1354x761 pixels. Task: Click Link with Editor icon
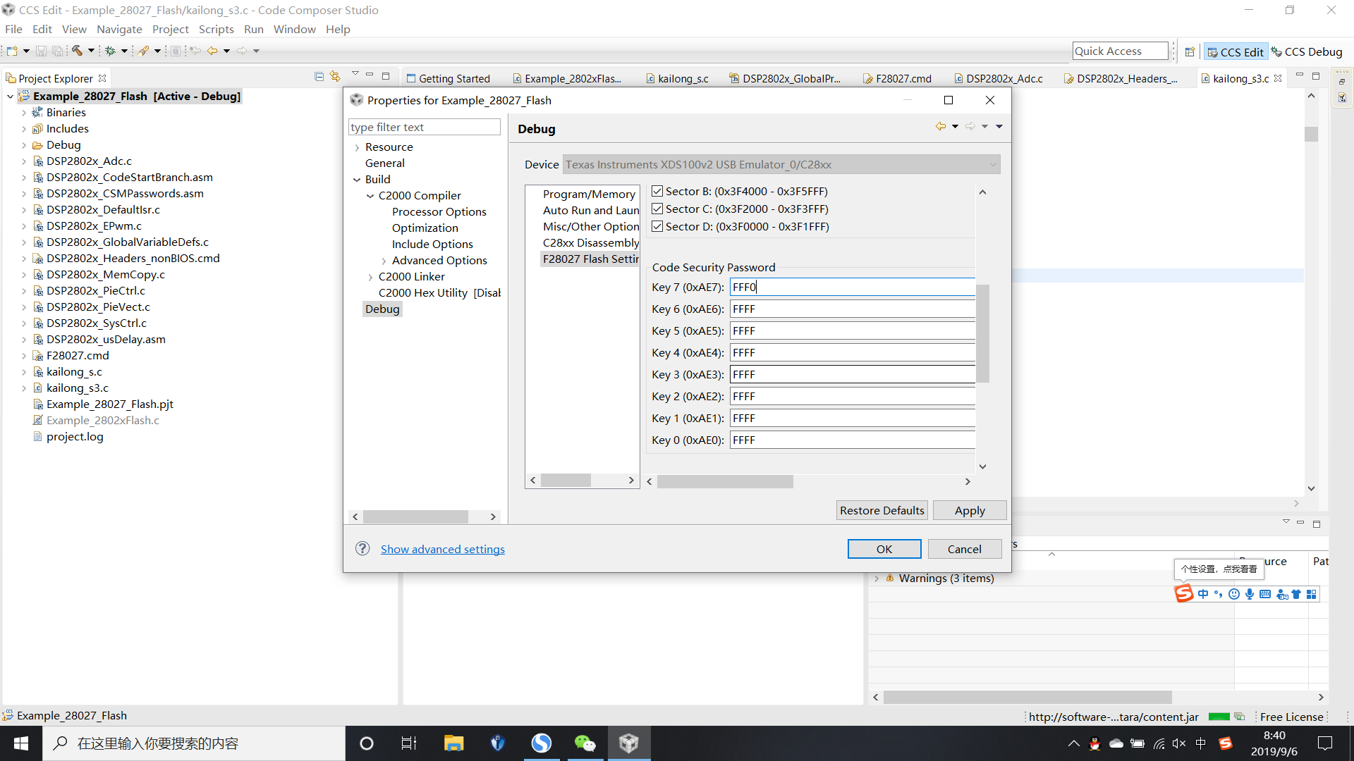coord(335,77)
